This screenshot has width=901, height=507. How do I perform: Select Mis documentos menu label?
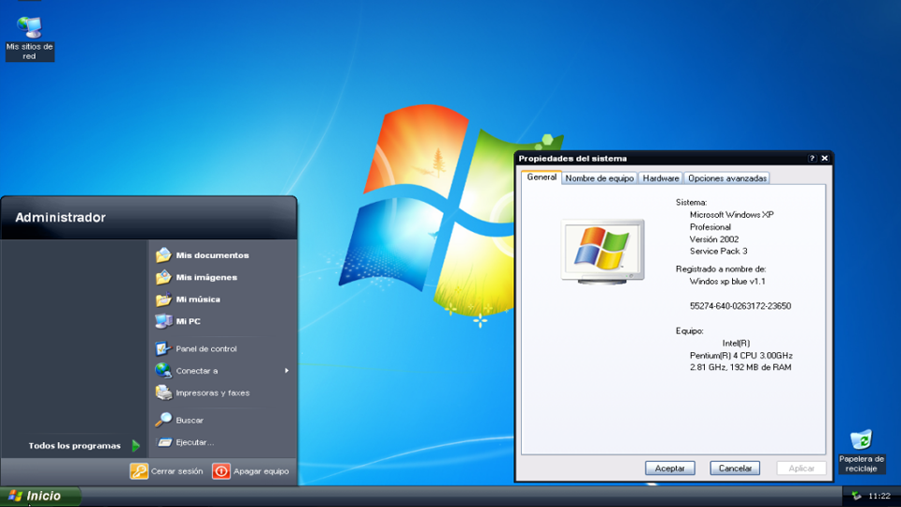coord(212,255)
